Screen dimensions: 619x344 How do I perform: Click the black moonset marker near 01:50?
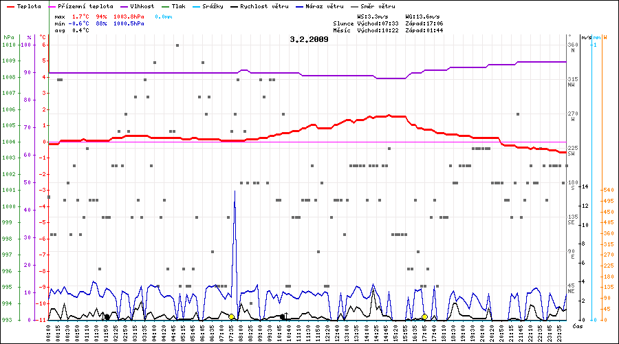[x=107, y=316]
